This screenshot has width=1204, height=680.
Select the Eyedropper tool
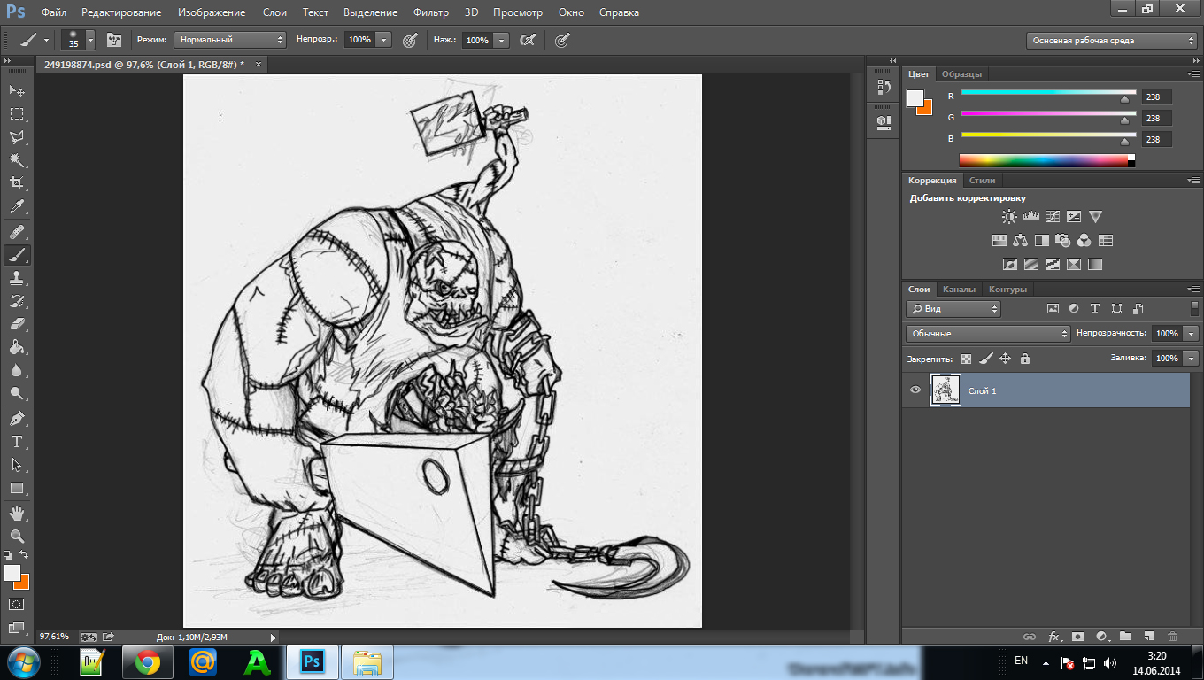point(17,207)
